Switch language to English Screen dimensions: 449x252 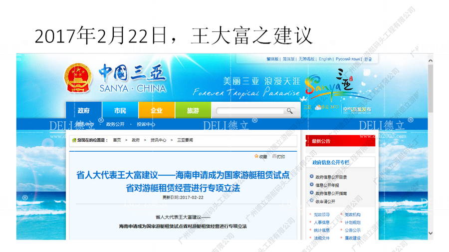(325, 59)
